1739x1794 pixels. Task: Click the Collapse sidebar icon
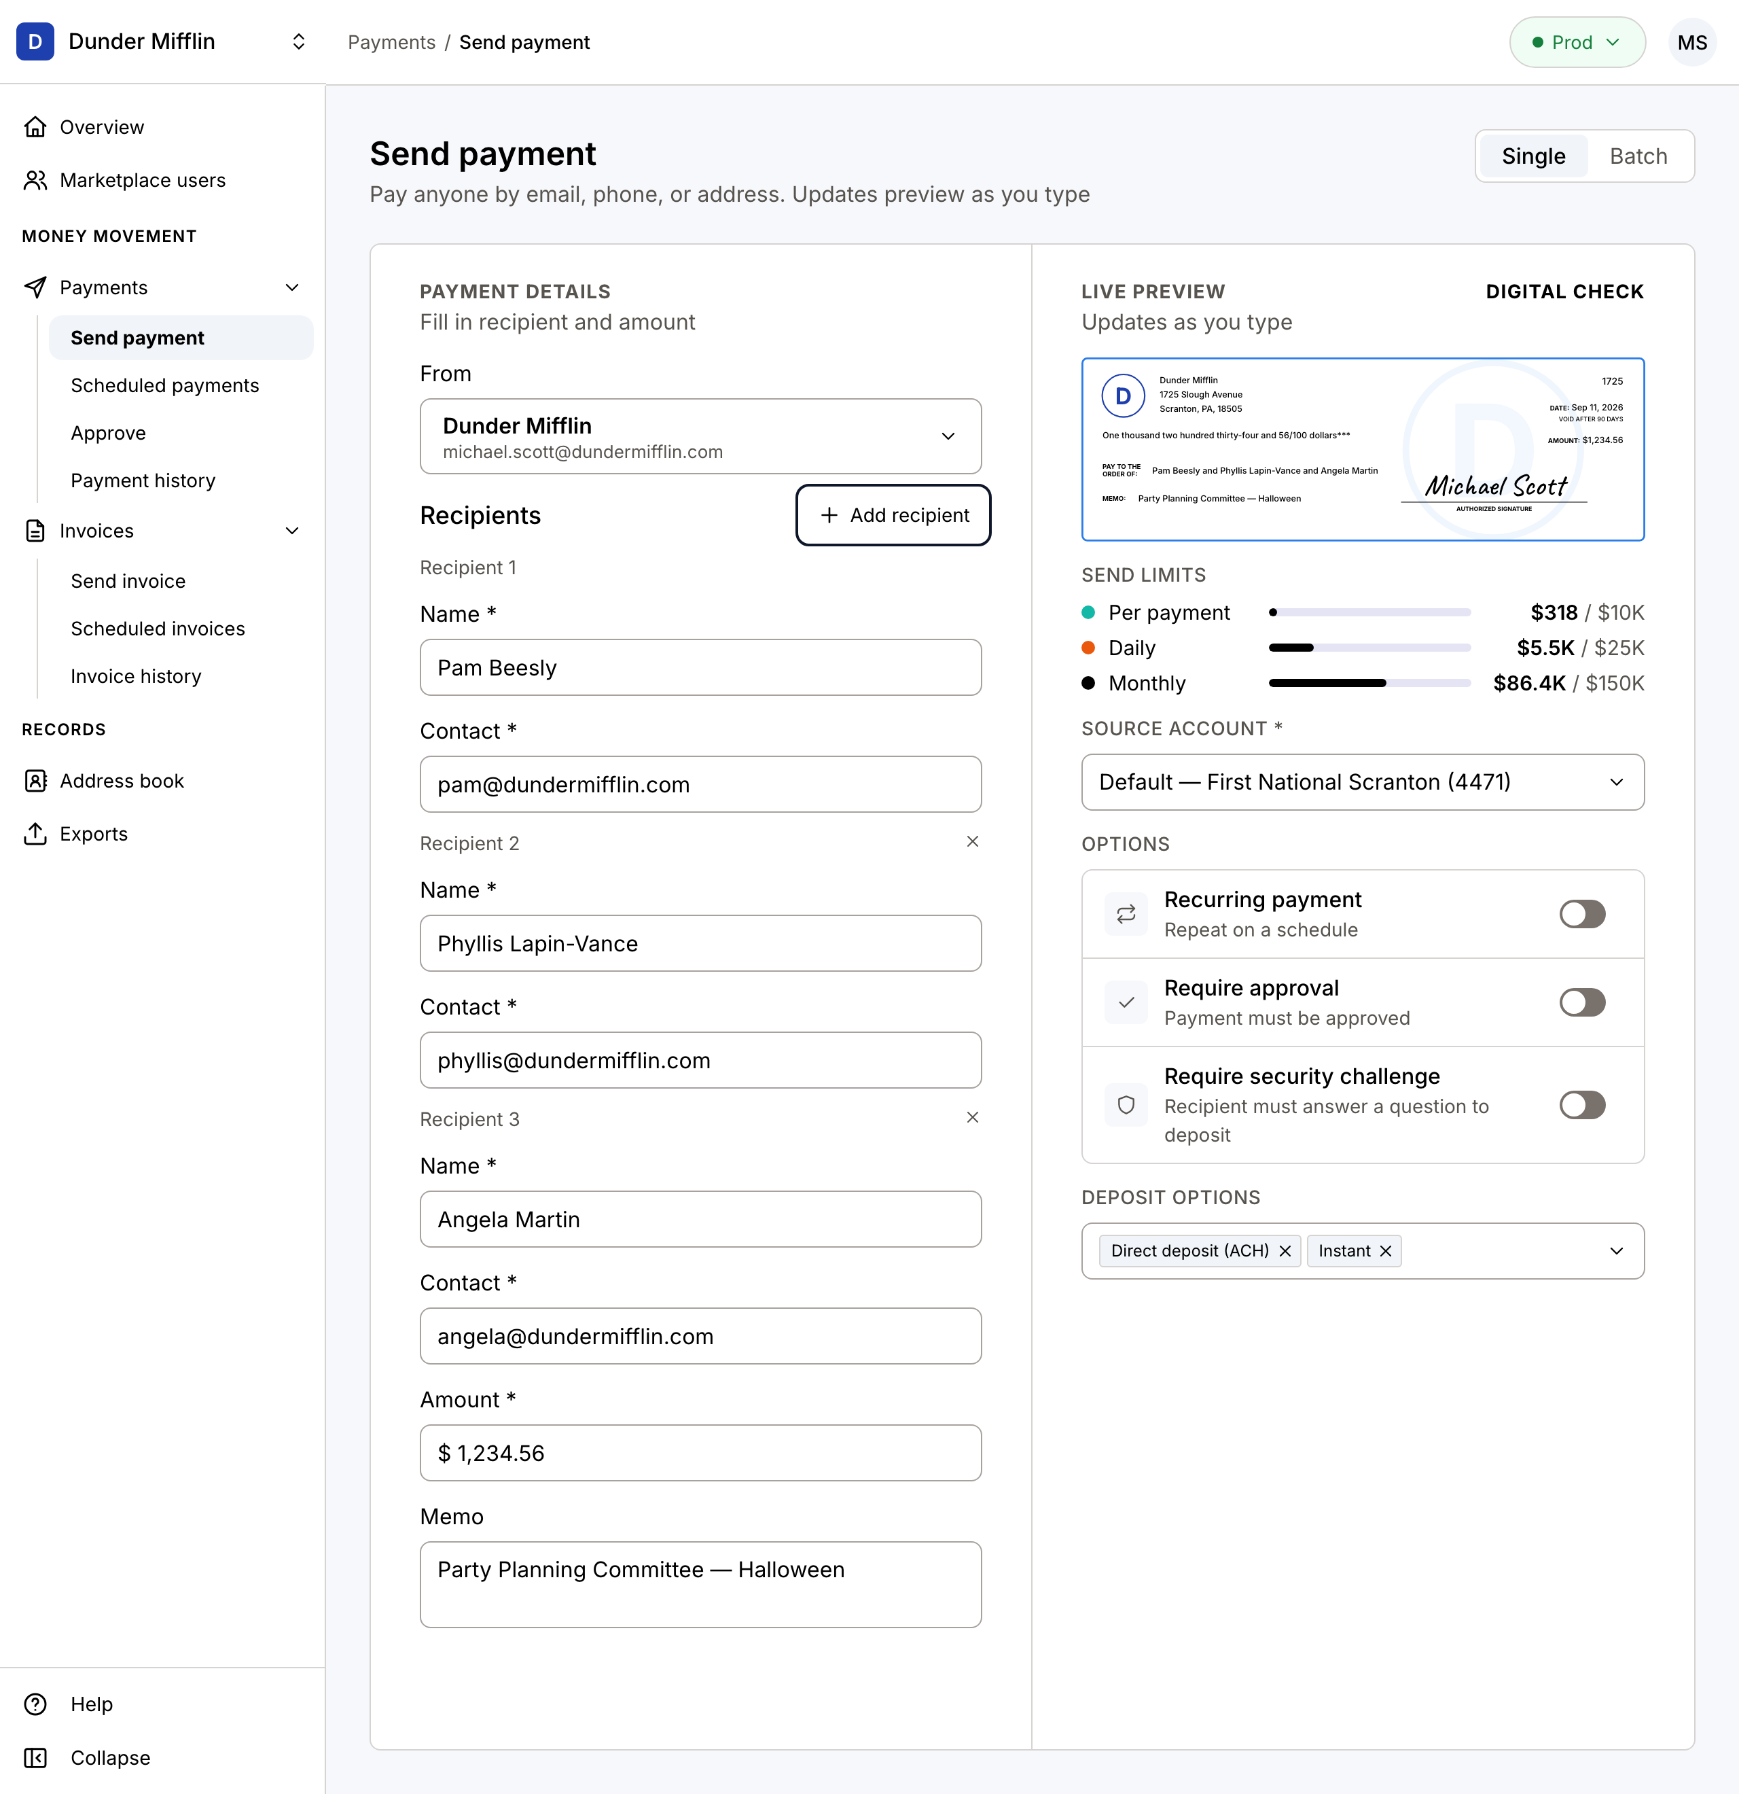coord(35,1758)
